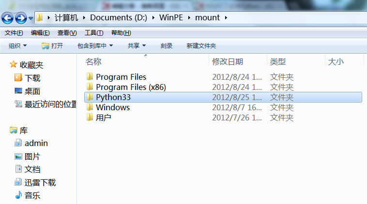Screen dimensions: 367x204
Task: Expand the 组织 dropdown
Action: 17,46
